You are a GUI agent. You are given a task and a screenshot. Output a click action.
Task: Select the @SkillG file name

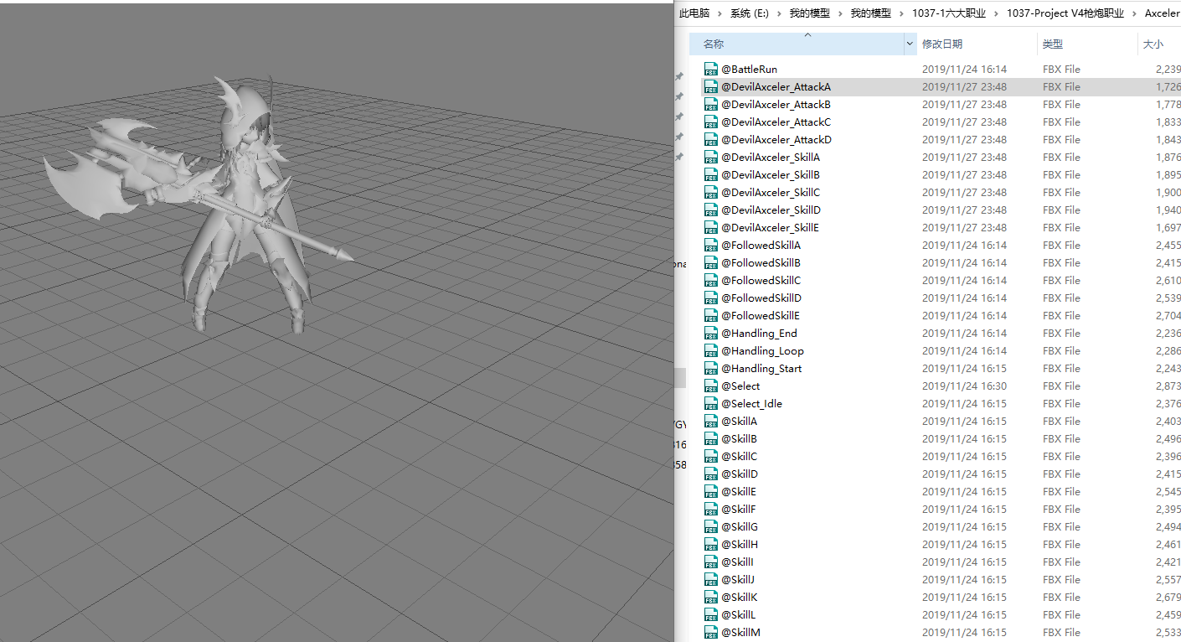(x=740, y=526)
